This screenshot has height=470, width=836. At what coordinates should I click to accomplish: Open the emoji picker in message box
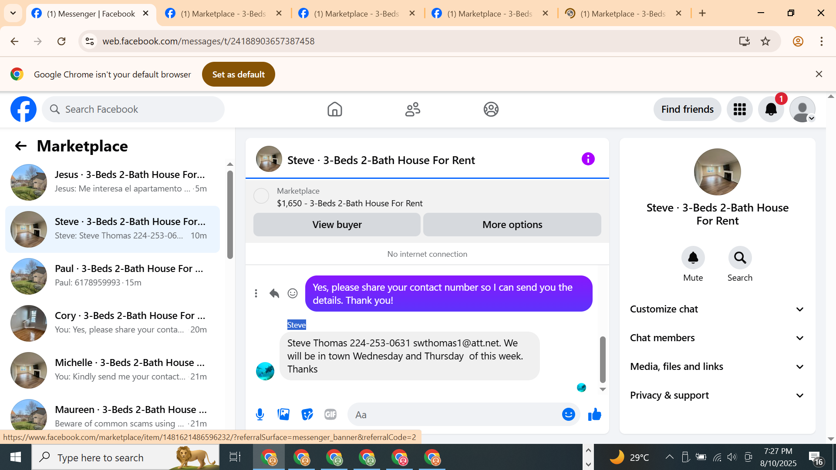pos(568,414)
